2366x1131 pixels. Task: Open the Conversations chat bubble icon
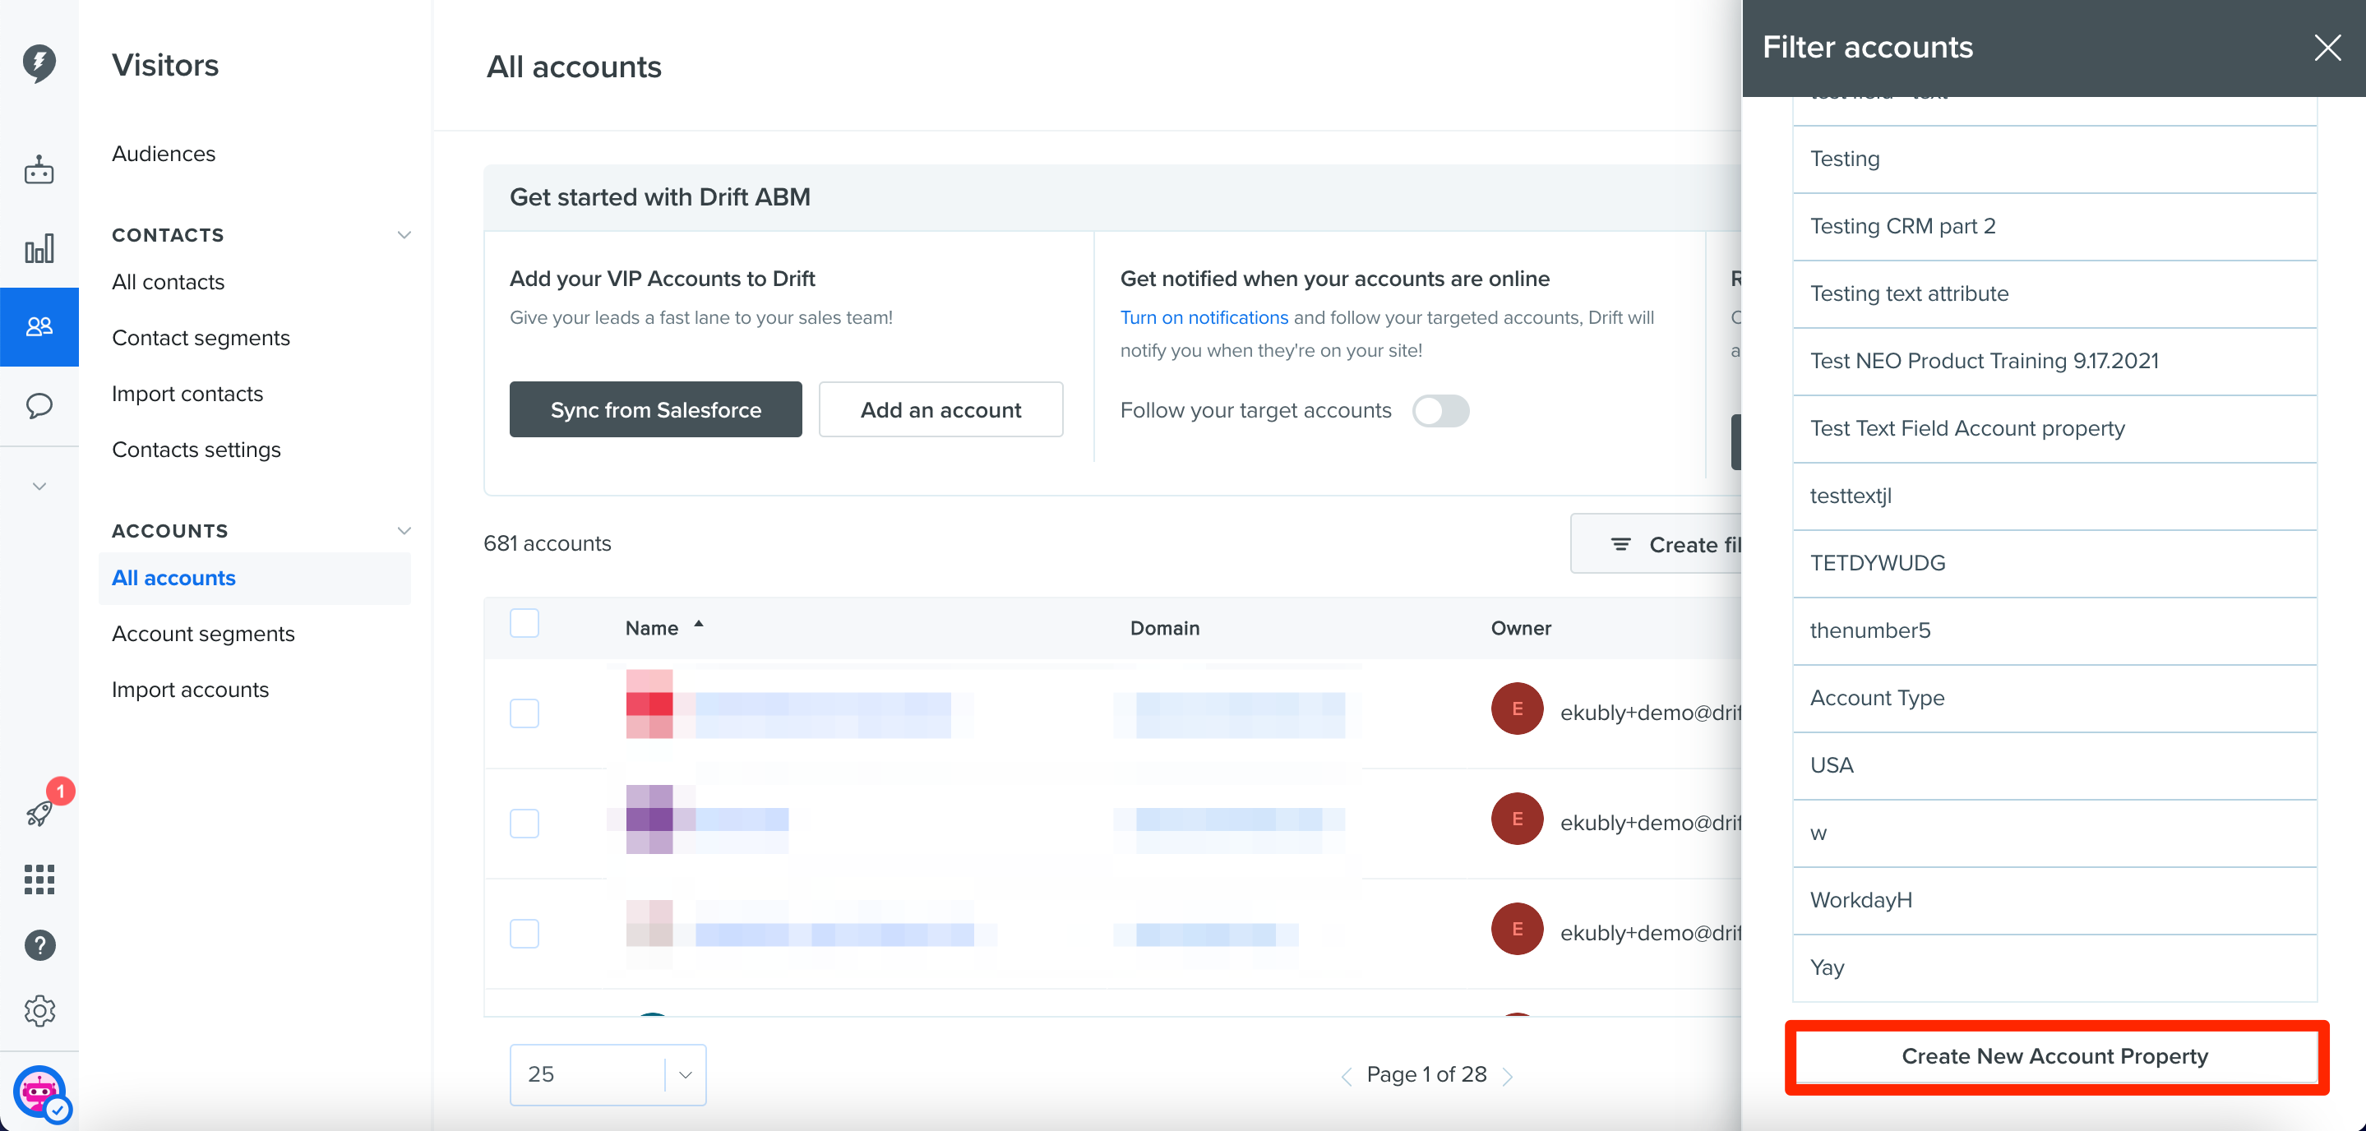39,405
